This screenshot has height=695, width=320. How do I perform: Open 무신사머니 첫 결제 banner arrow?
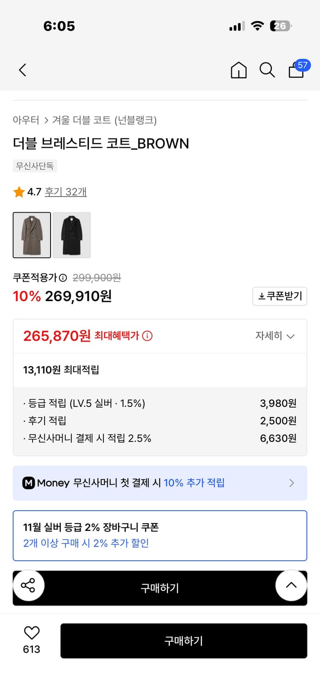pos(292,483)
